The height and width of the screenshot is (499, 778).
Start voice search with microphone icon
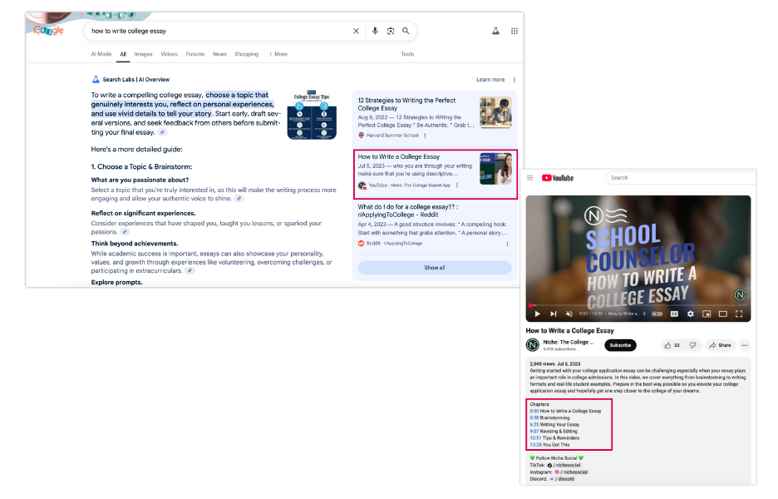pyautogui.click(x=375, y=31)
